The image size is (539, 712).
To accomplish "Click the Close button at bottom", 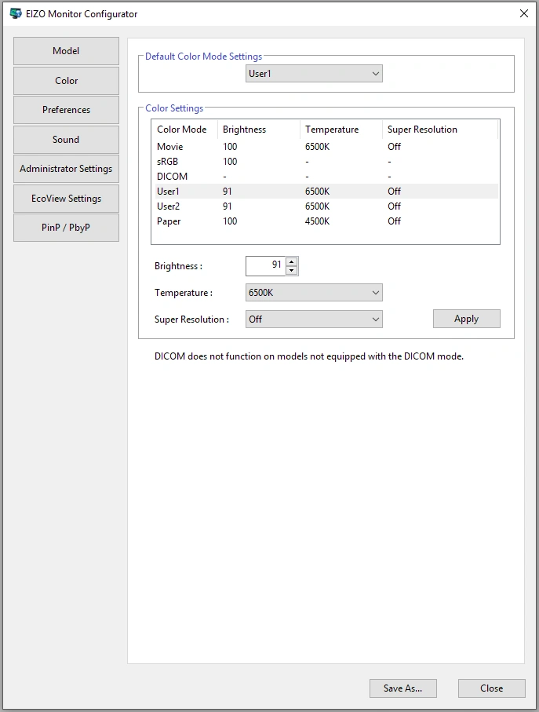I will (491, 688).
